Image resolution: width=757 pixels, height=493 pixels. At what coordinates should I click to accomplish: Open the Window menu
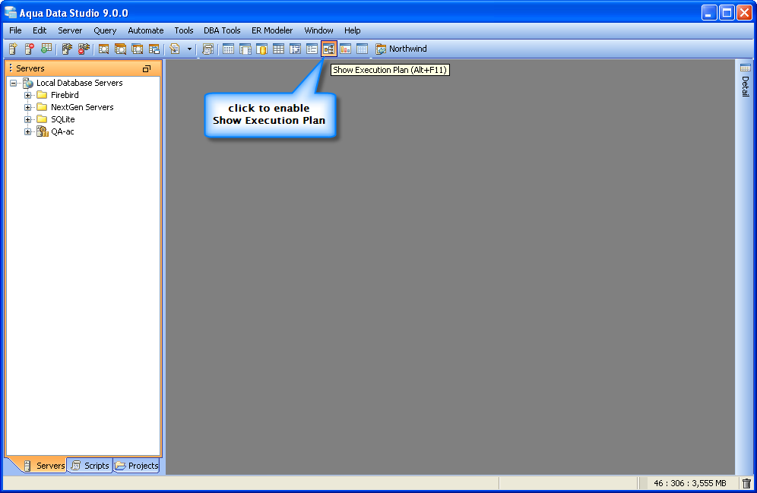point(318,30)
